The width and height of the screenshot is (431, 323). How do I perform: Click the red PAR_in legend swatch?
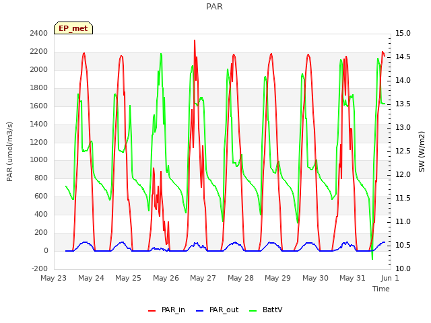[x=152, y=311]
